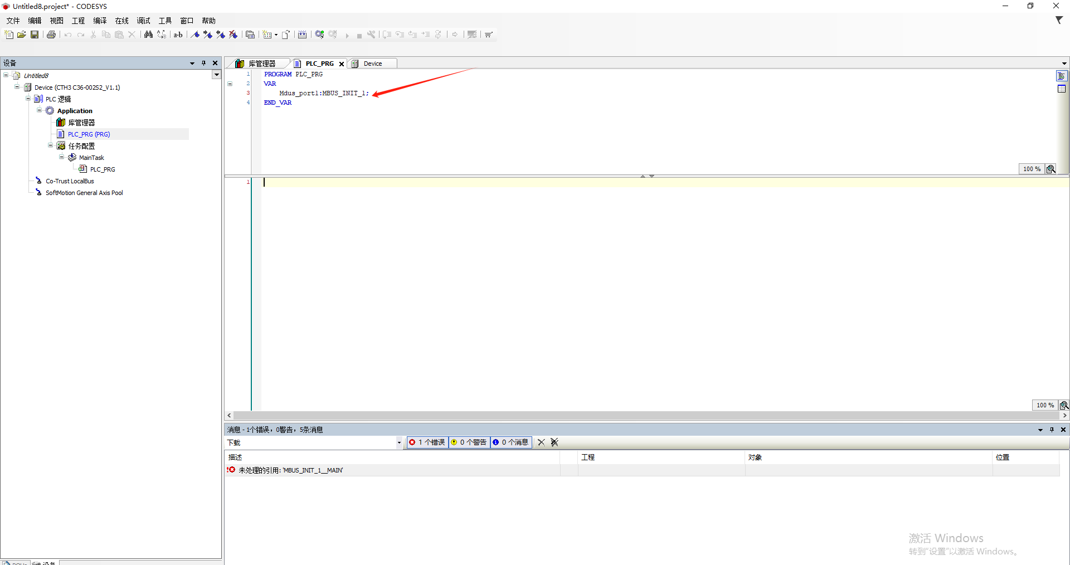Select Co-Trust LocalBus in the tree
The image size is (1070, 565).
point(70,181)
